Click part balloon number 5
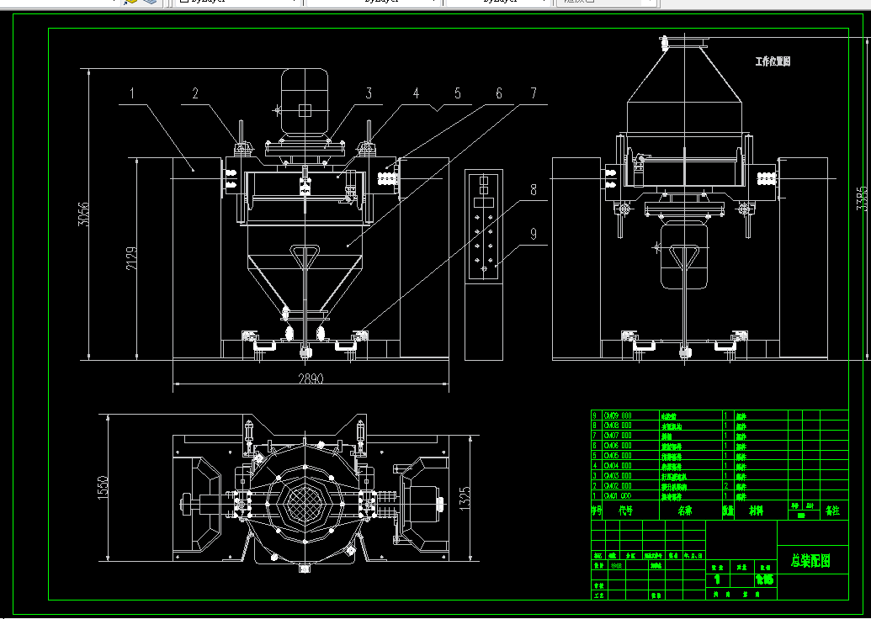The image size is (871, 619). pyautogui.click(x=457, y=93)
